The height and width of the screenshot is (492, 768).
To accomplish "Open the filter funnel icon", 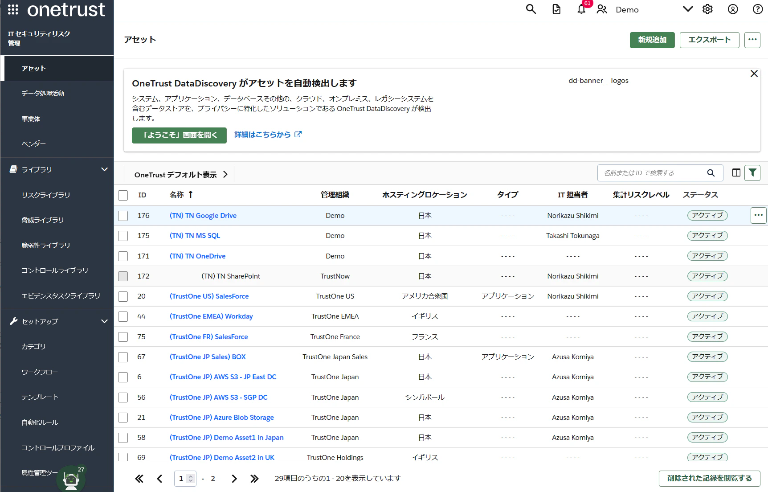I will (752, 173).
